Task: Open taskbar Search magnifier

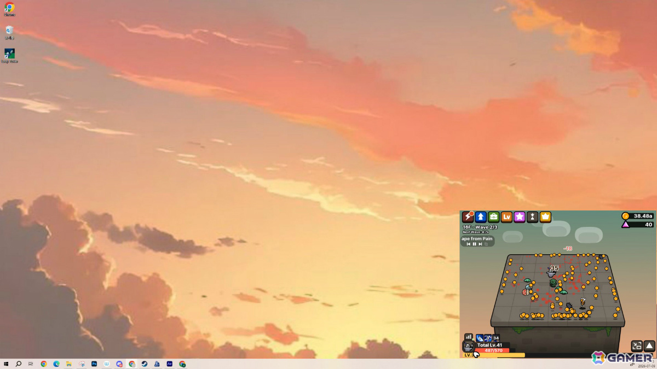Action: [x=19, y=364]
